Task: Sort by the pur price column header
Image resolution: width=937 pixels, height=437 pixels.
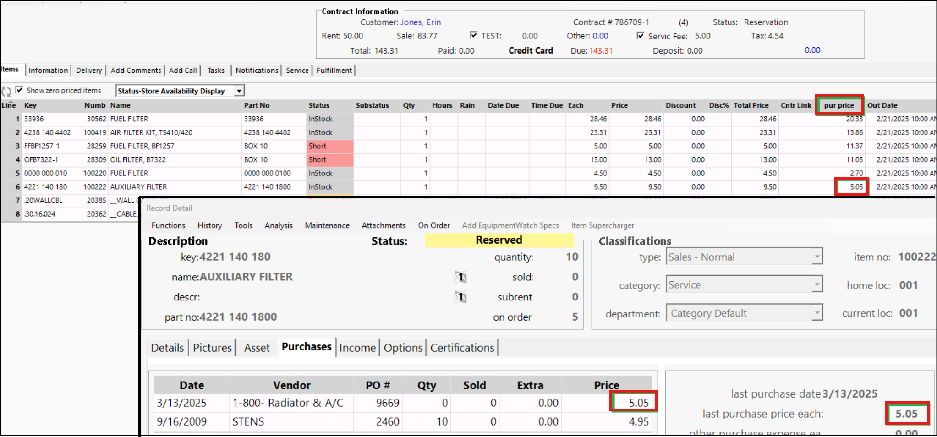Action: coord(839,105)
